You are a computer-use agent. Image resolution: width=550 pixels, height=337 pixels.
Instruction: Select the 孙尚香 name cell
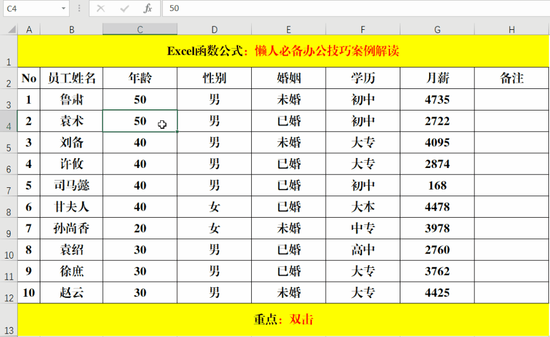click(71, 228)
